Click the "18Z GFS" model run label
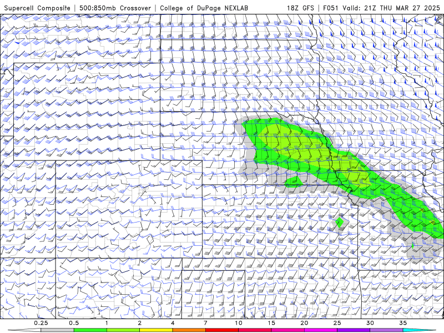This screenshot has width=444, height=333. point(300,8)
